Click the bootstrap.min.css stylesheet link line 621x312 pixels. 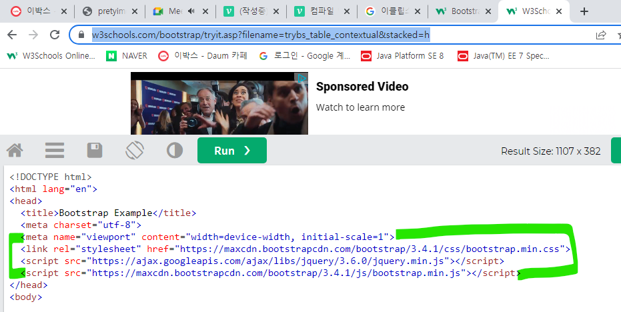tap(295, 249)
